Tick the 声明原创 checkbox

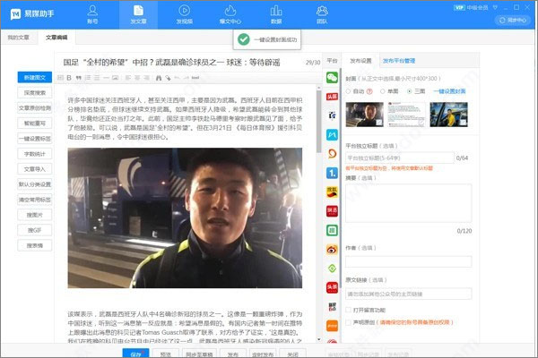pos(350,320)
